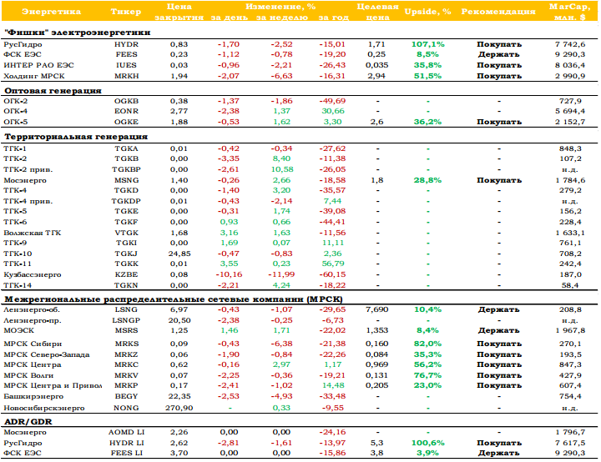Click ticker 'HYDR LI'

coord(126,443)
